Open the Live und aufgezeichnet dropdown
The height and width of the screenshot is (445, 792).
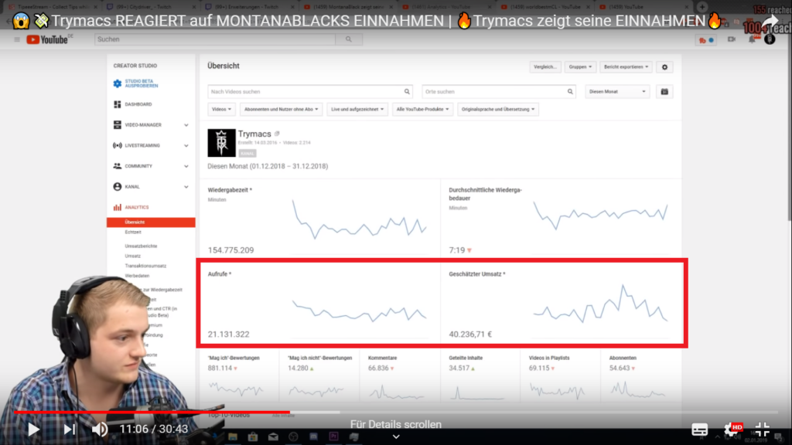(x=357, y=109)
